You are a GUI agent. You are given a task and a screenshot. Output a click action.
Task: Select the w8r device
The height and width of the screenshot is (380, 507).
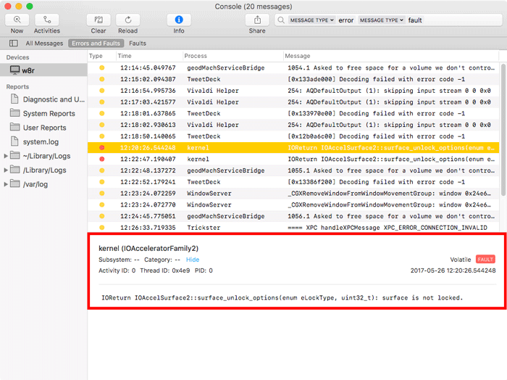coord(43,70)
